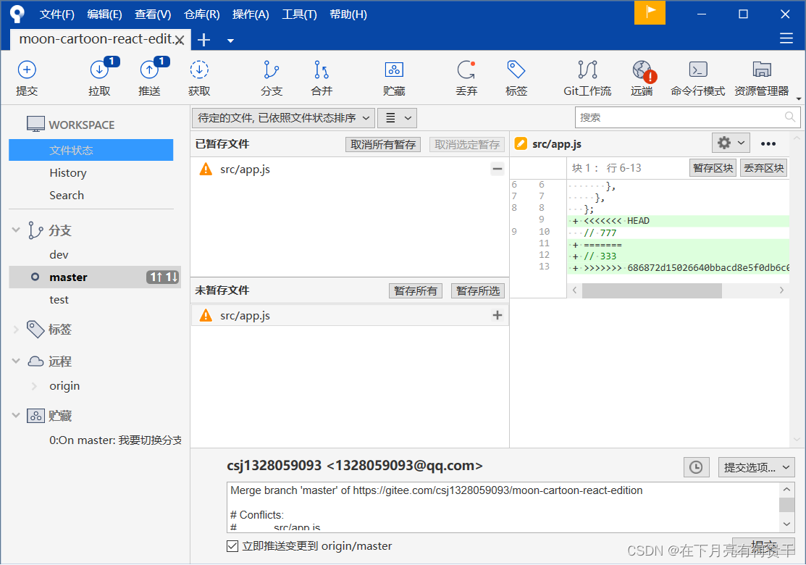
Task: Open the Commit options (提交选项) dropdown
Action: pyautogui.click(x=756, y=467)
